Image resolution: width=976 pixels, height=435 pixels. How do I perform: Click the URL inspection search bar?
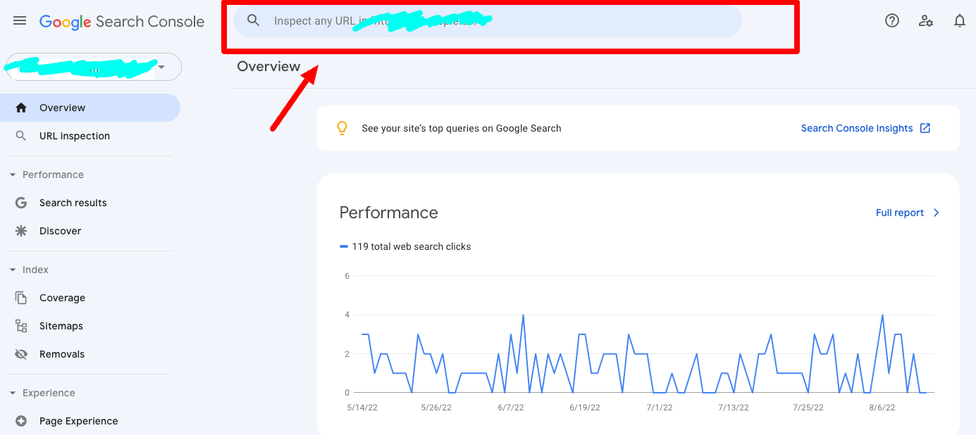(x=486, y=20)
